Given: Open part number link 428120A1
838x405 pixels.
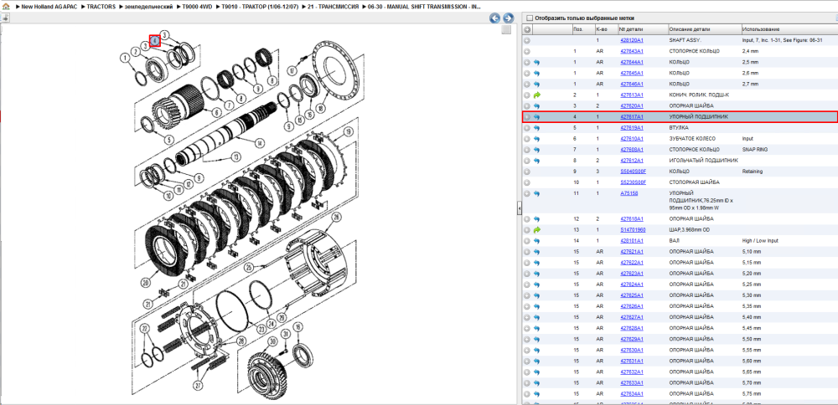Looking at the screenshot, I should [632, 40].
